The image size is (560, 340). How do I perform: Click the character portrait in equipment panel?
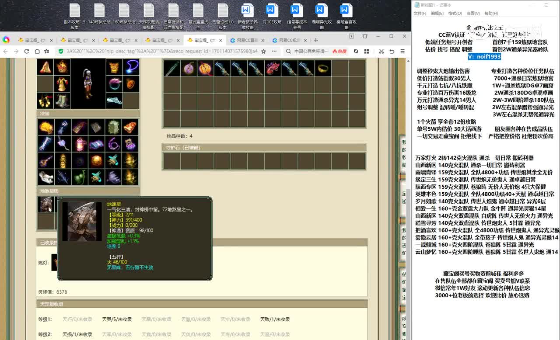click(88, 84)
